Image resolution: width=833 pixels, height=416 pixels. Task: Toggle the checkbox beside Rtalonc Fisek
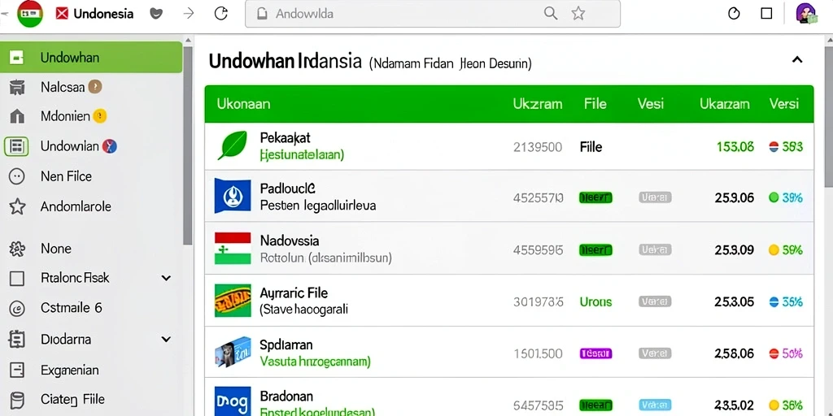coord(17,278)
